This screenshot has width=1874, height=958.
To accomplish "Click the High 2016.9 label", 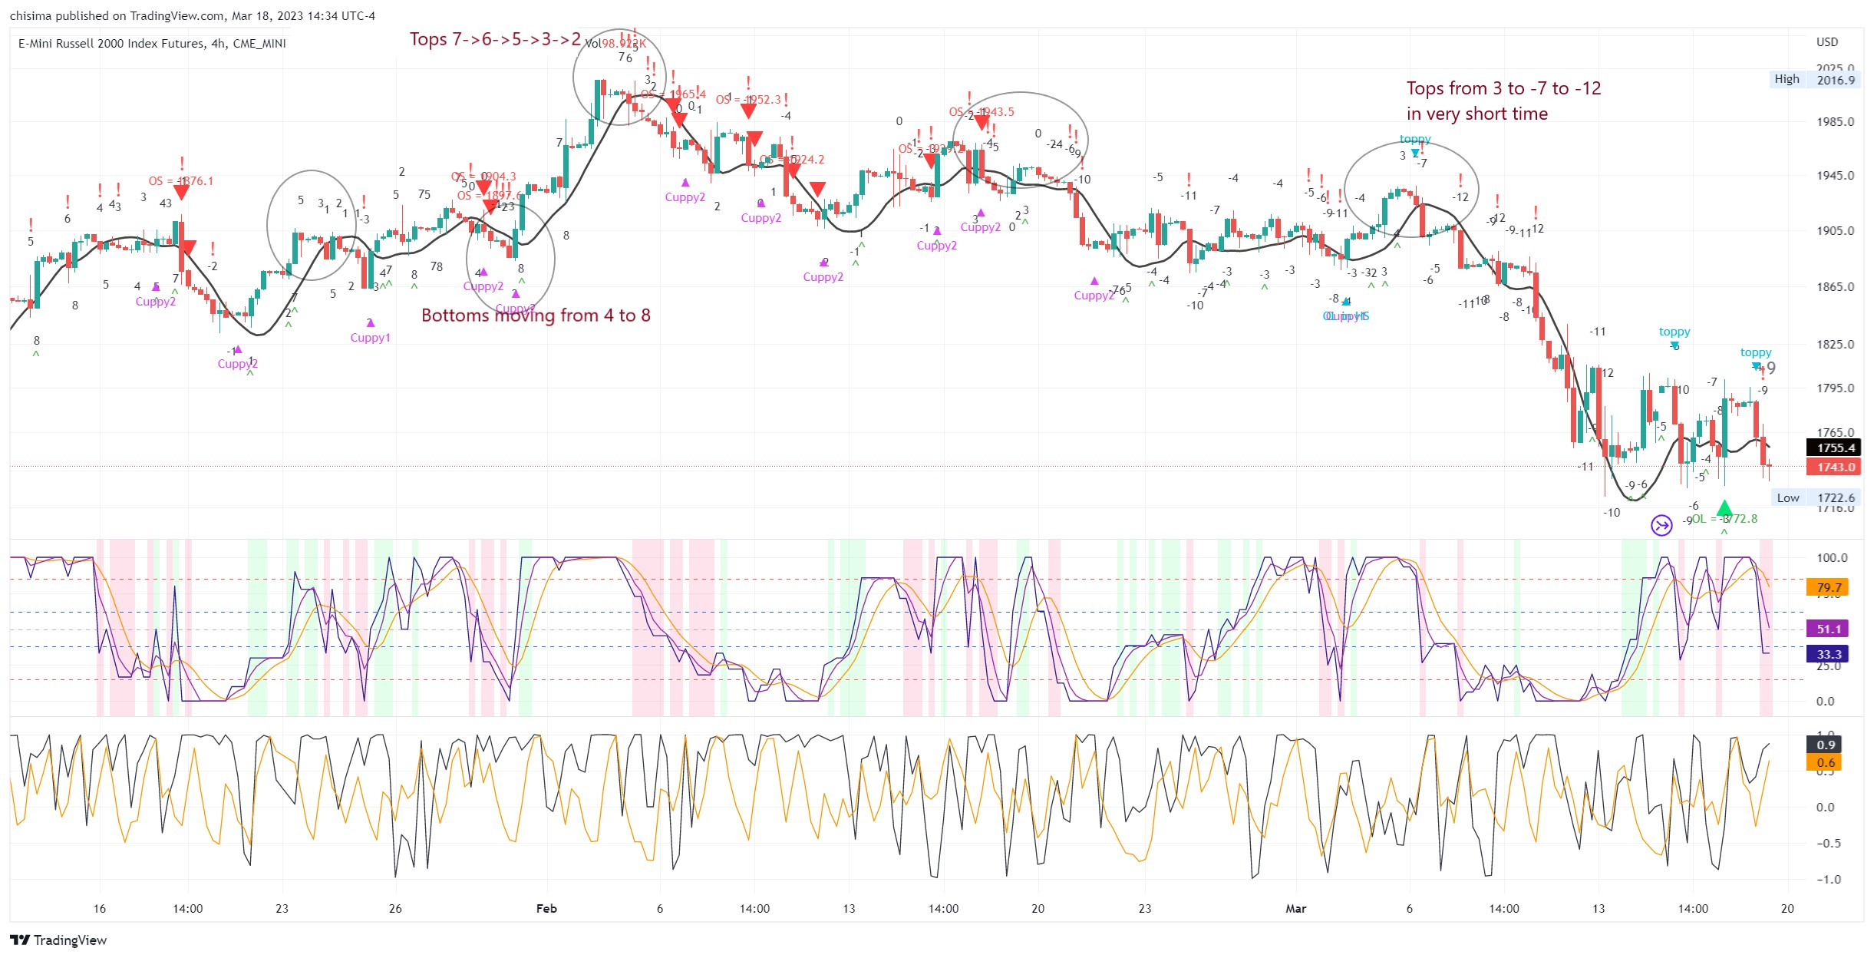I will coord(1816,79).
